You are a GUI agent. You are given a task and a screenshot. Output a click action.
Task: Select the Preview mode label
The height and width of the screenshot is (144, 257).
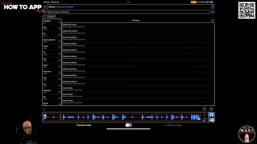[x=84, y=125]
